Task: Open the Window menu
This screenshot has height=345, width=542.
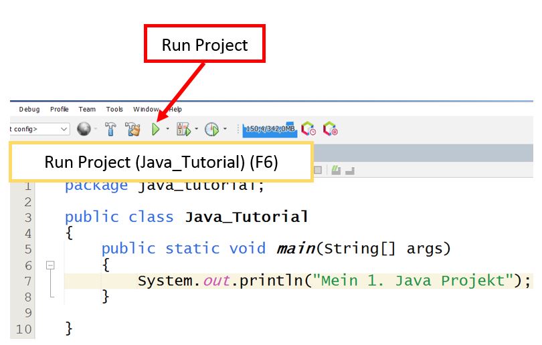Action: [146, 110]
